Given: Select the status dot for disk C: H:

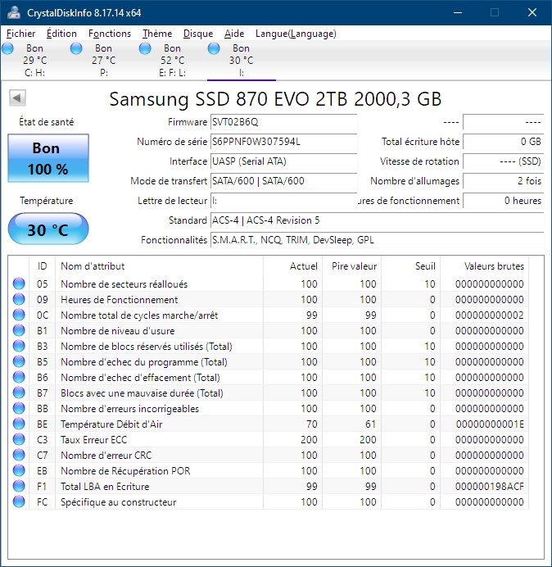Looking at the screenshot, I should (7, 48).
